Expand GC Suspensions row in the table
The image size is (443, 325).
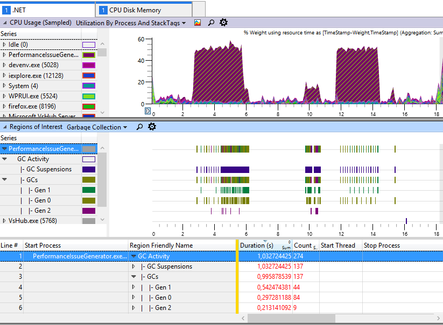(133, 266)
